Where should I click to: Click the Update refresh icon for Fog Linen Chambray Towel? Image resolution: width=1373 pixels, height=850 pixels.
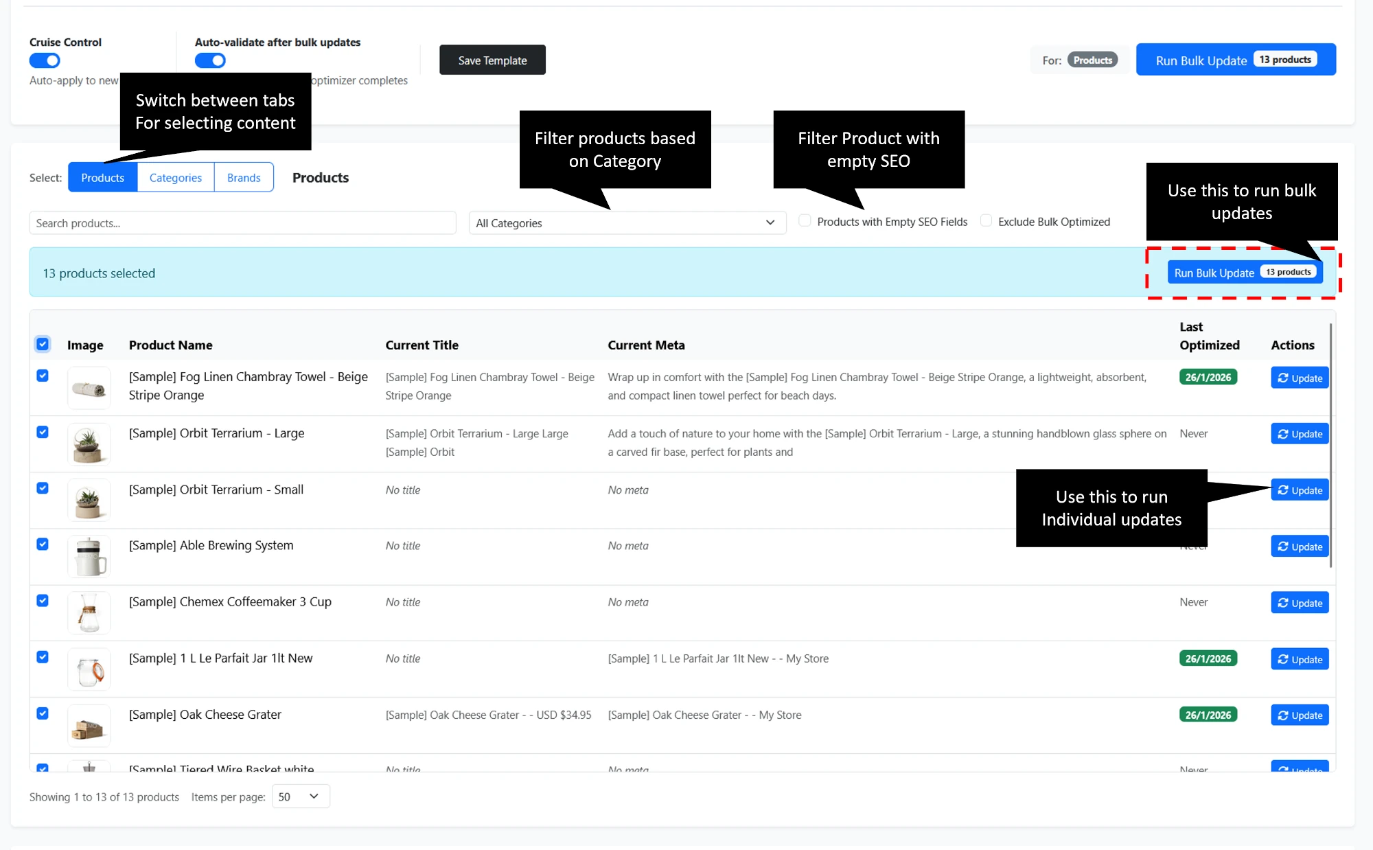point(1284,378)
